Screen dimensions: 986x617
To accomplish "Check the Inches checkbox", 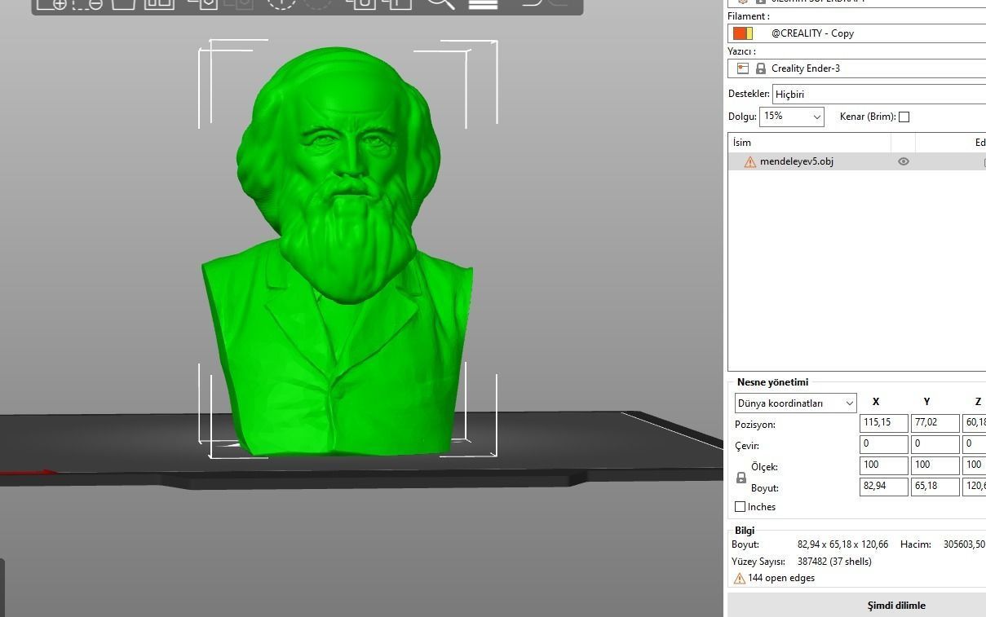I will [740, 506].
